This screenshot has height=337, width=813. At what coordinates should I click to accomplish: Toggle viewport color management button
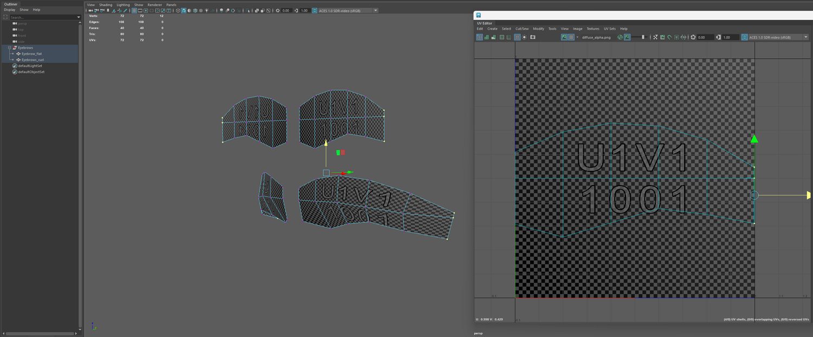pos(314,11)
